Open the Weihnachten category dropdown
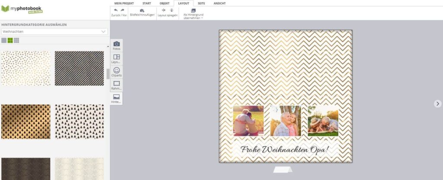 (x=54, y=31)
